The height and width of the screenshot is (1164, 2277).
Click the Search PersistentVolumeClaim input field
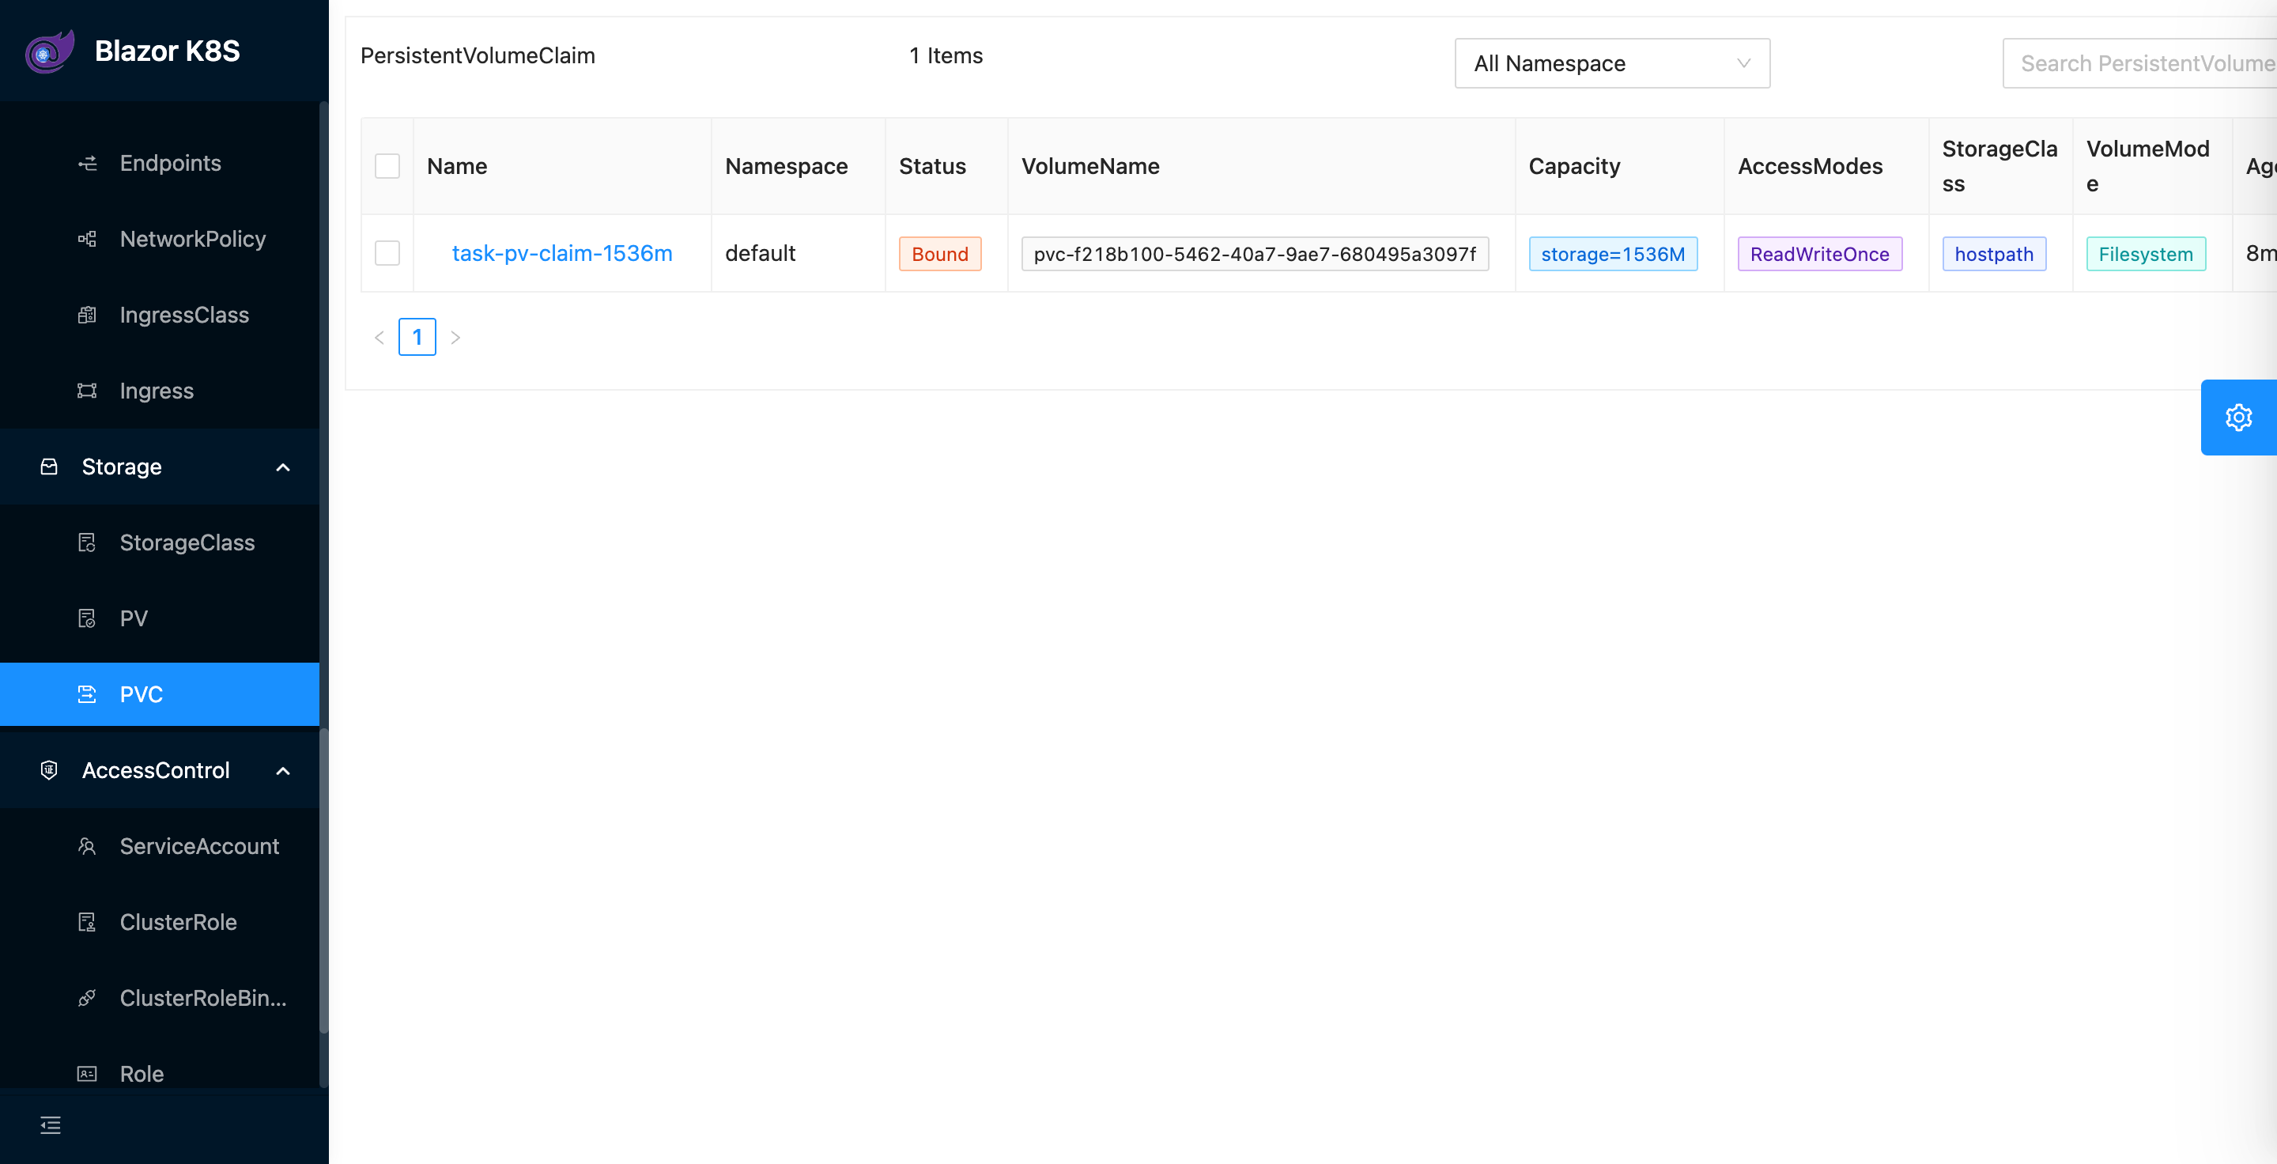point(2140,63)
